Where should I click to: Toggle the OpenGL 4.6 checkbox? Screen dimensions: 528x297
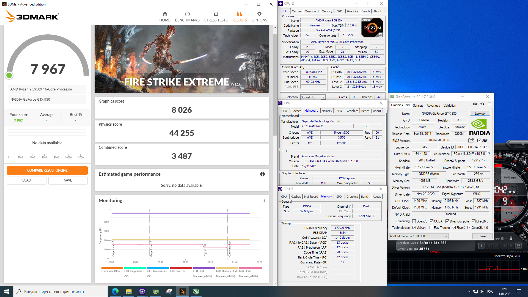[469, 227]
